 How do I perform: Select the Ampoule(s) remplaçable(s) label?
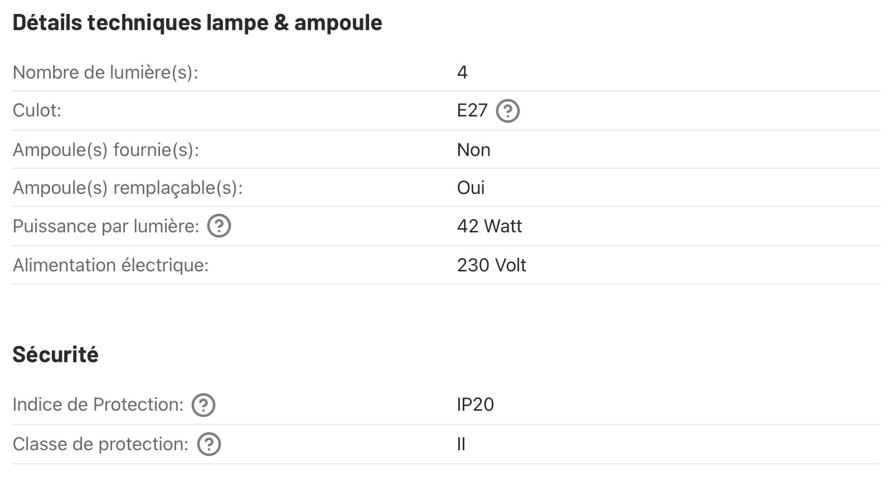point(128,188)
